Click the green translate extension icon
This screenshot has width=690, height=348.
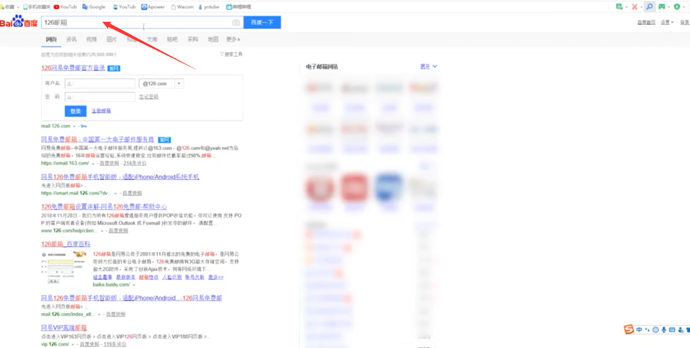pyautogui.click(x=620, y=7)
